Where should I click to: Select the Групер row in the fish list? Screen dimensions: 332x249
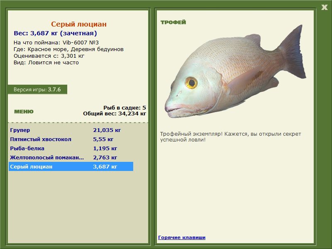click(71, 130)
